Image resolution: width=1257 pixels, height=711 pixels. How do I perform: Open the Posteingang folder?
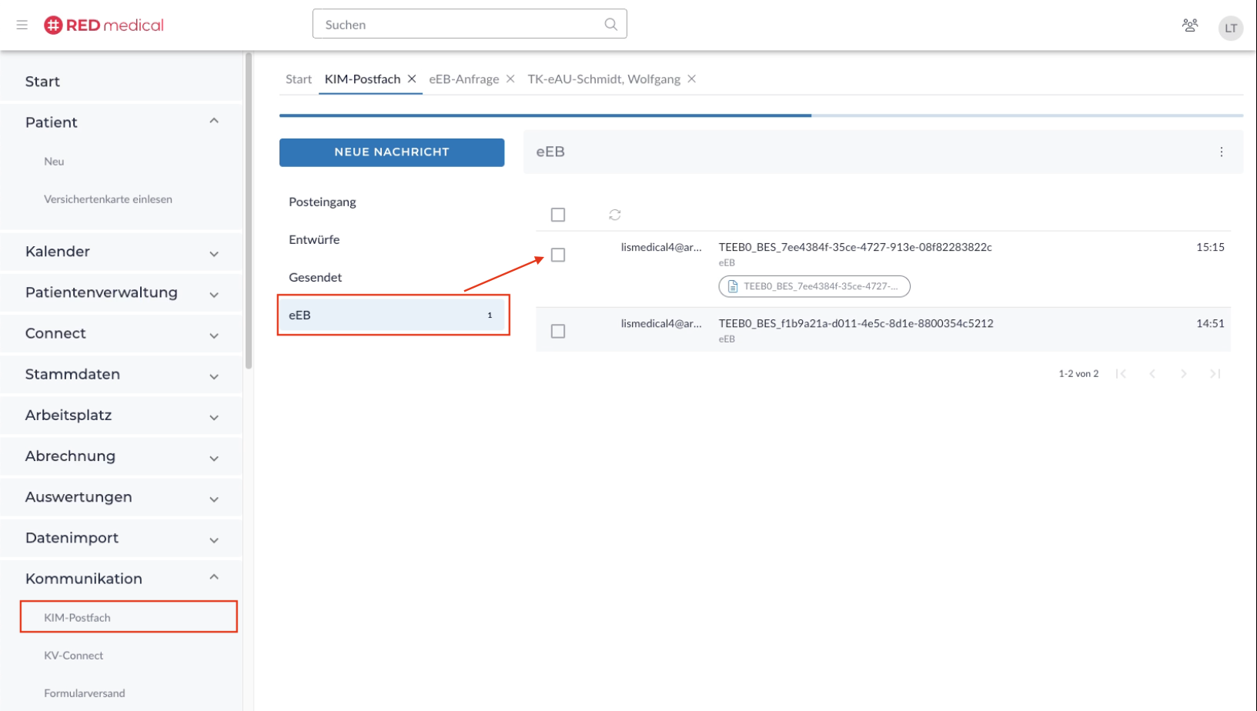click(x=323, y=202)
